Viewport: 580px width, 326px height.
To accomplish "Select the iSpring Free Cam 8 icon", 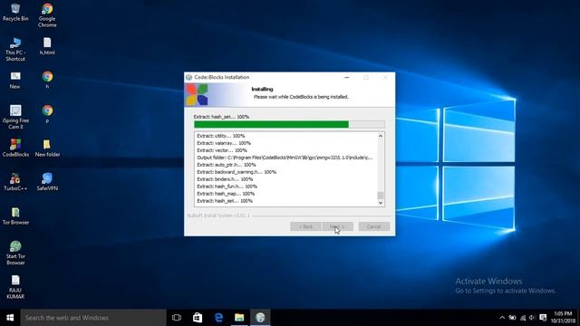I will pos(15,117).
